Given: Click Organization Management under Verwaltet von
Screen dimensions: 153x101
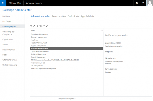Looking at the screenshot, I should tap(114, 61).
